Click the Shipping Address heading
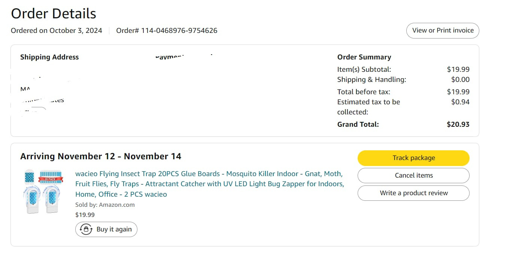 coord(49,57)
